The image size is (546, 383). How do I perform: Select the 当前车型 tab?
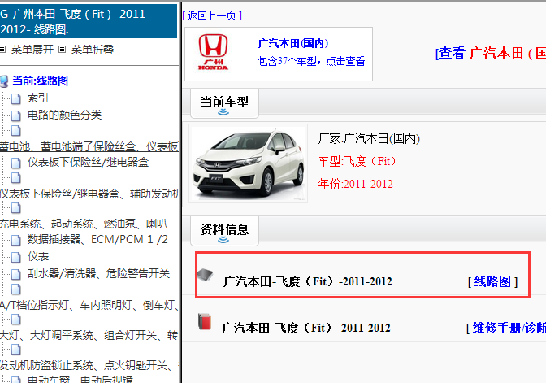pyautogui.click(x=224, y=103)
